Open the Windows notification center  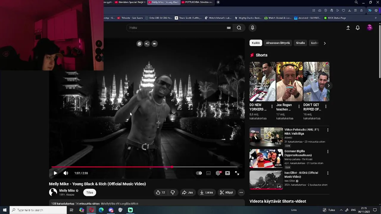tap(375, 210)
